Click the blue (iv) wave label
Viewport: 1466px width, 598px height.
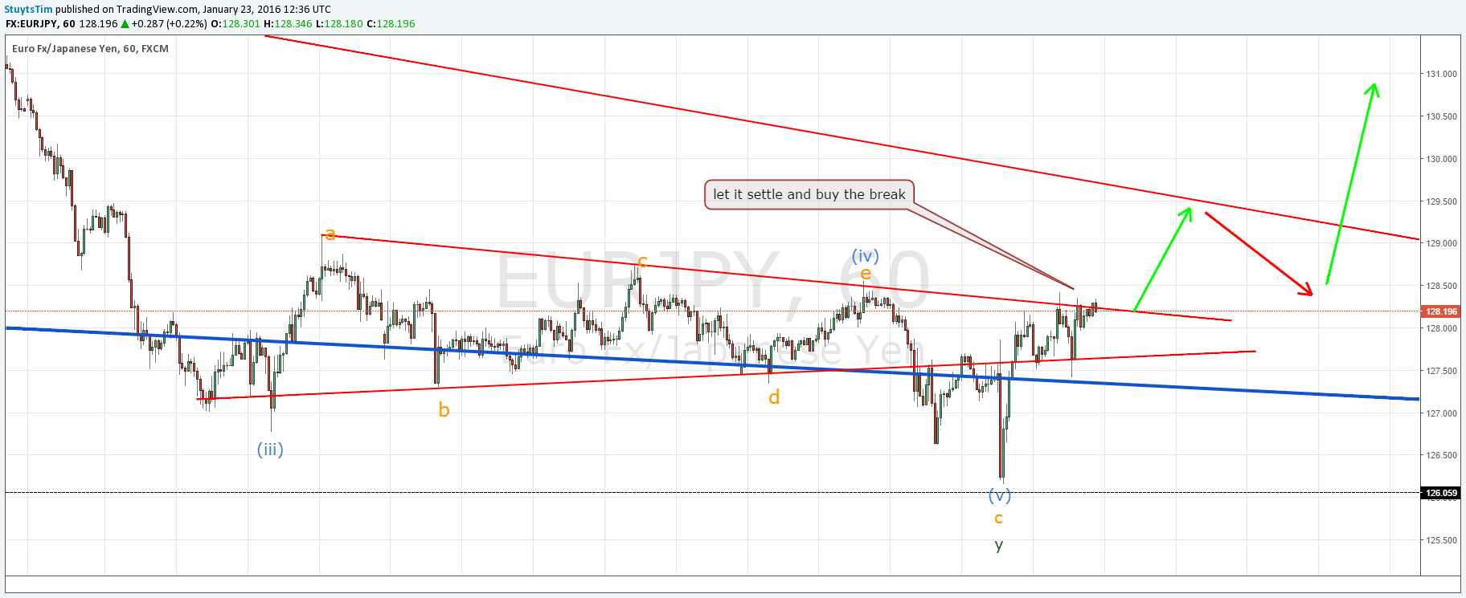(866, 256)
